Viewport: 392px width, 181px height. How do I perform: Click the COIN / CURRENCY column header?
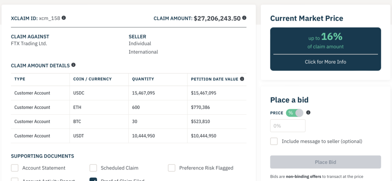point(93,79)
